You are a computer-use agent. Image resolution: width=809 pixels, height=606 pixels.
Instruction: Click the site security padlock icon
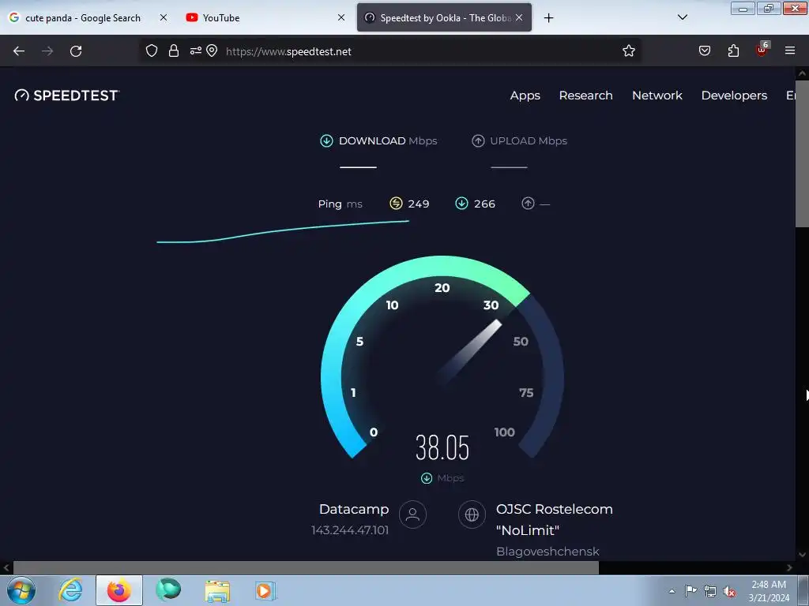[174, 51]
